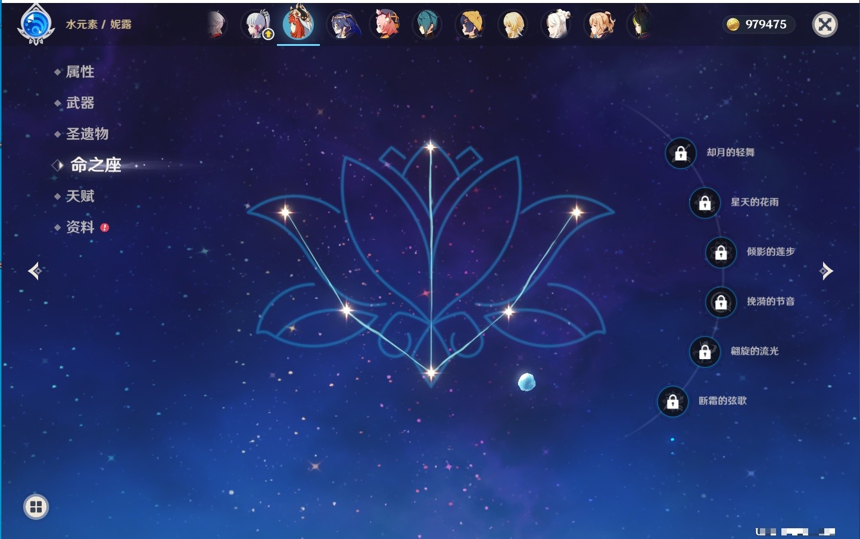The width and height of the screenshot is (860, 539).
Task: Click the lock icon for 星天的花雨
Action: [x=705, y=202]
